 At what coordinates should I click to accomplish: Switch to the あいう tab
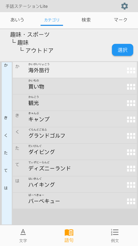coord(17,20)
